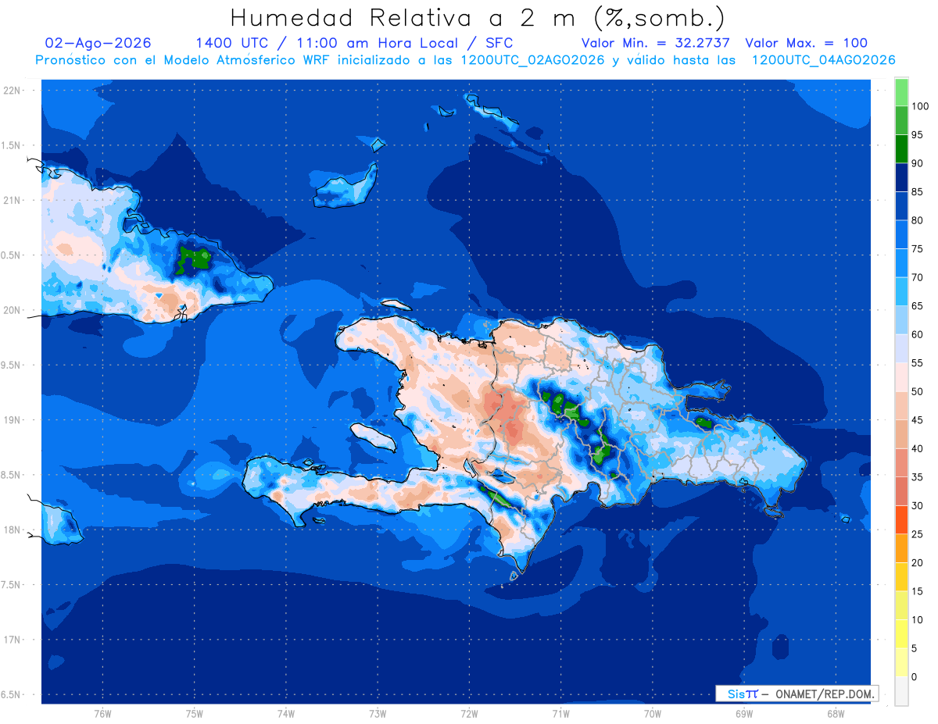This screenshot has width=938, height=724.
Task: Click the 'SisTT - ONAMET/REP.DOM.' credit label
Action: point(797,694)
